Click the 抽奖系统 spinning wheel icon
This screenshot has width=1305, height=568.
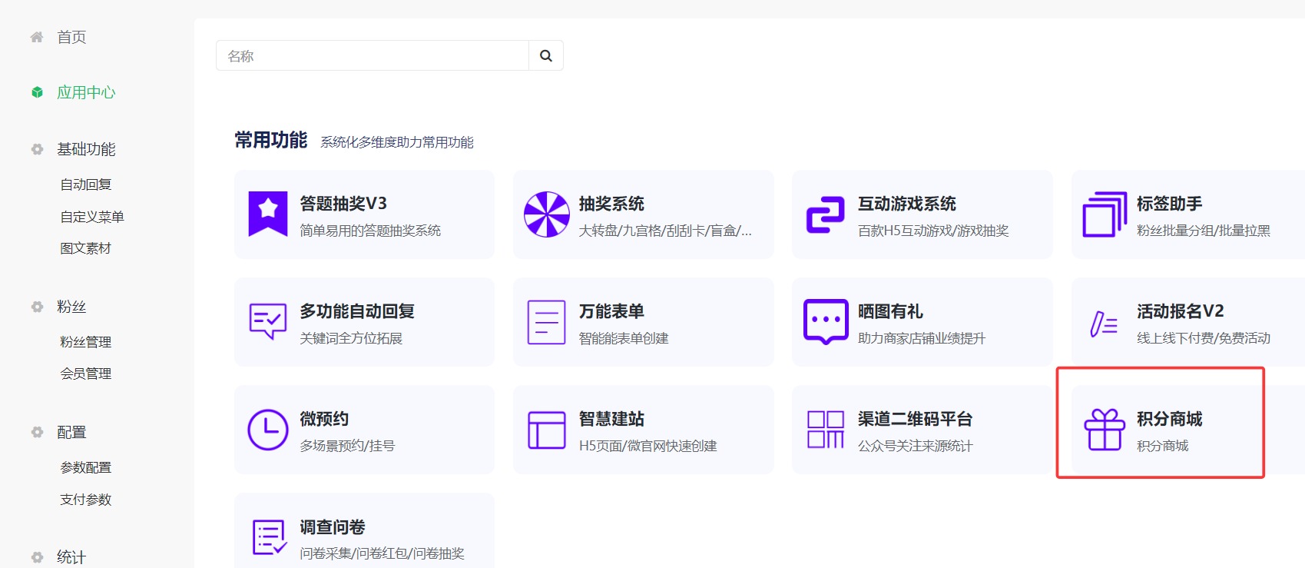(546, 214)
